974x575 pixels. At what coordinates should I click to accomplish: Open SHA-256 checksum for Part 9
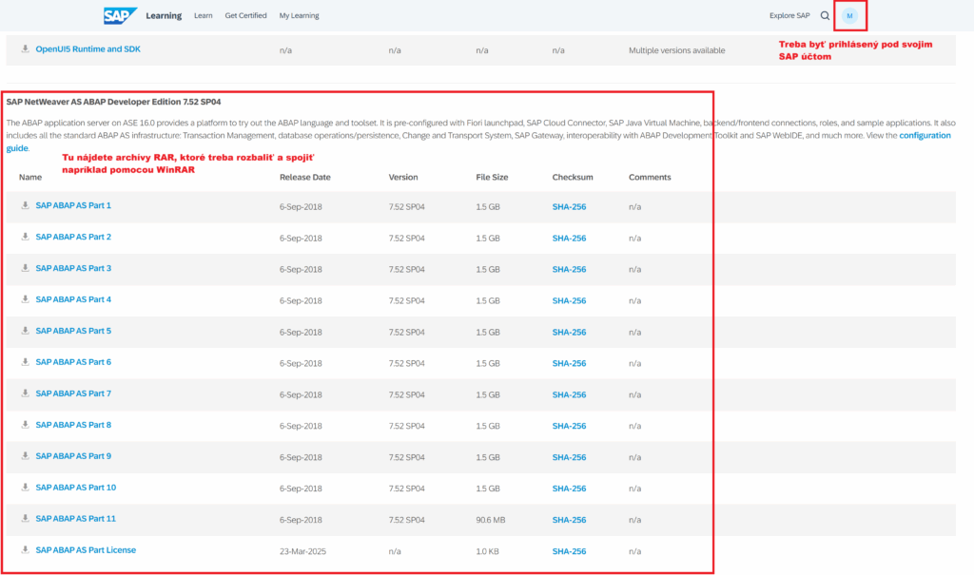click(569, 457)
